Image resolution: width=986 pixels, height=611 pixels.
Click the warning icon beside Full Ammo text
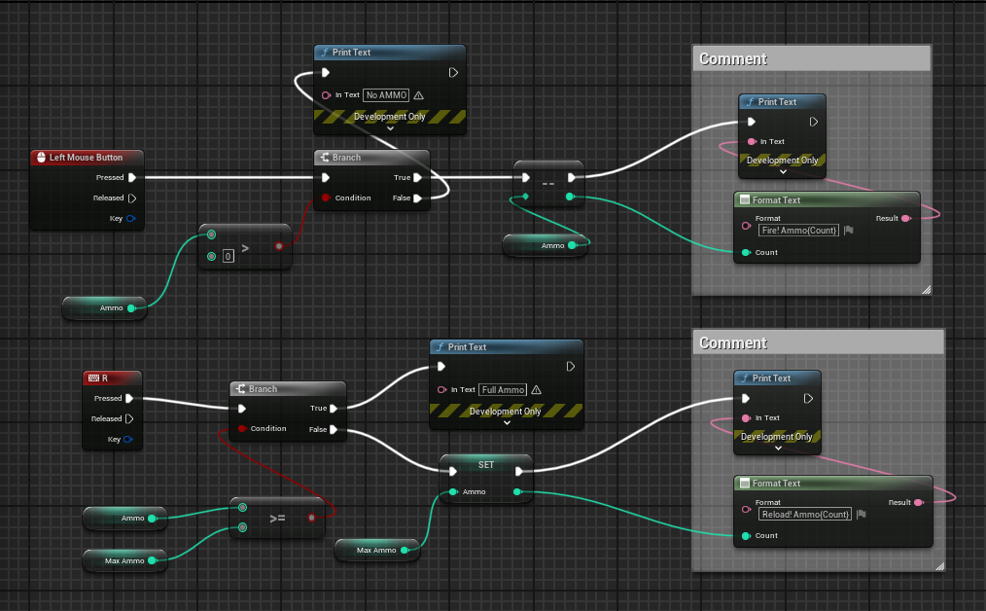point(536,390)
